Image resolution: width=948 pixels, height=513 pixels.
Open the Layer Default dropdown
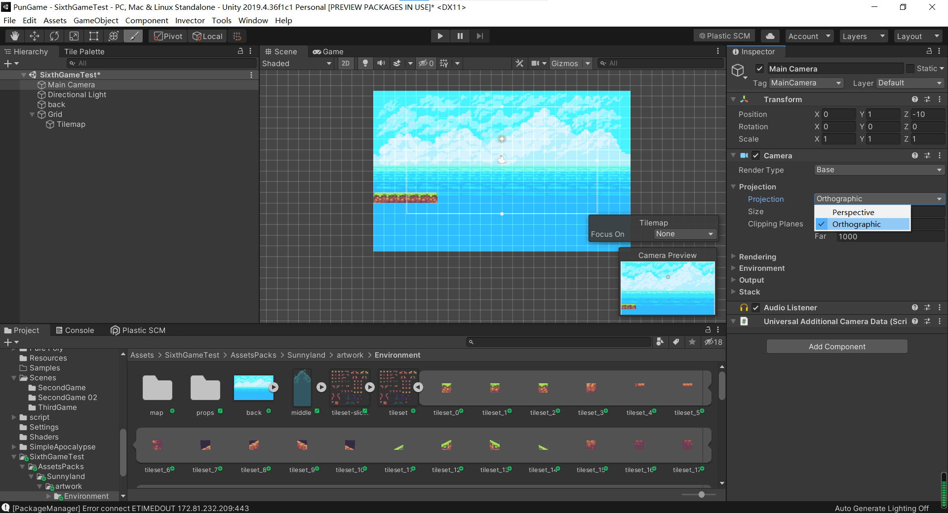click(910, 83)
